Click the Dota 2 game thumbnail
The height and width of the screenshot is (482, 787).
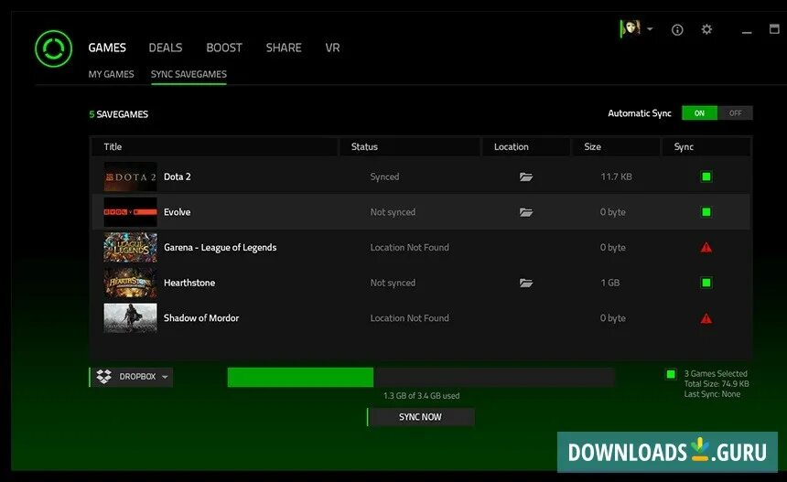tap(131, 177)
